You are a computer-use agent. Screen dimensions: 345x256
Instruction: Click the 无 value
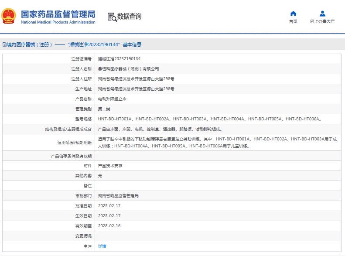tap(100, 176)
